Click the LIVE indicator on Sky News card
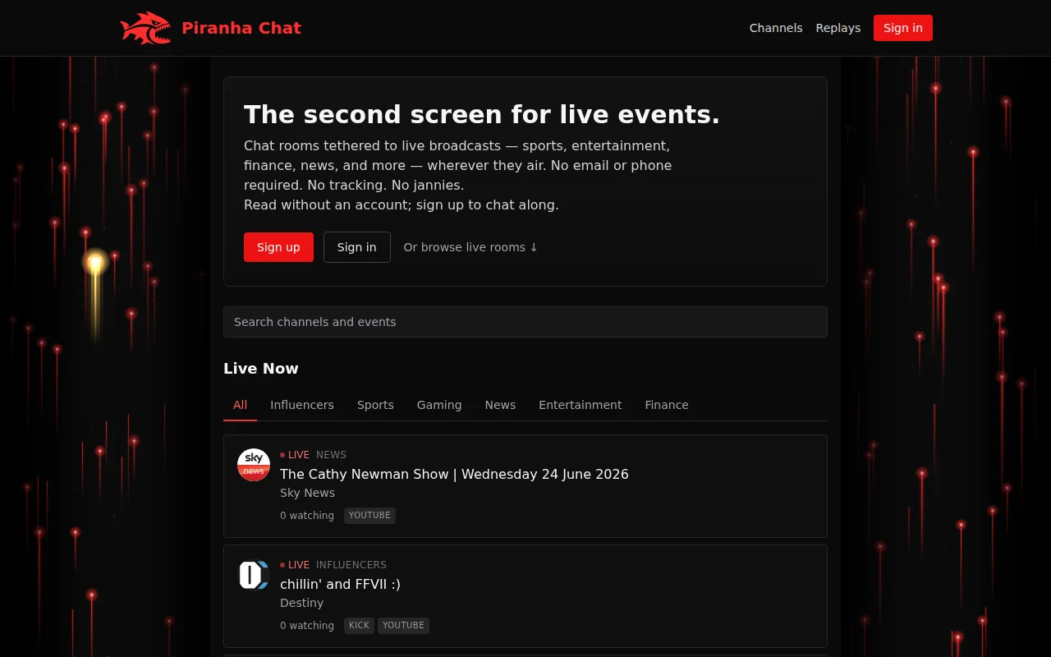 coord(295,455)
